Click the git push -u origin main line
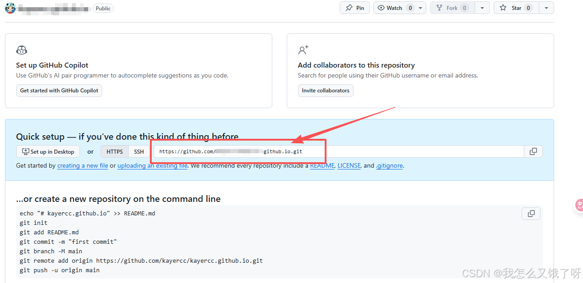 [60, 270]
